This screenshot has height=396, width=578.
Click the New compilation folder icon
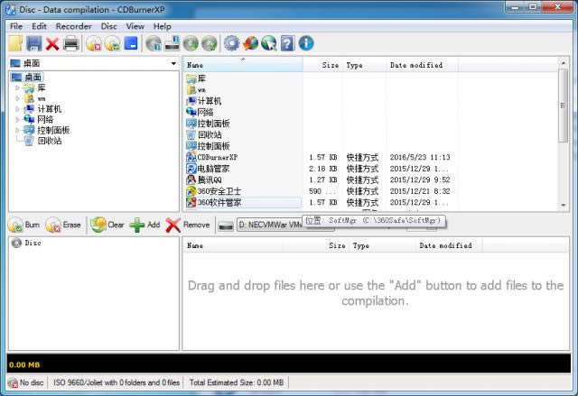coord(15,43)
